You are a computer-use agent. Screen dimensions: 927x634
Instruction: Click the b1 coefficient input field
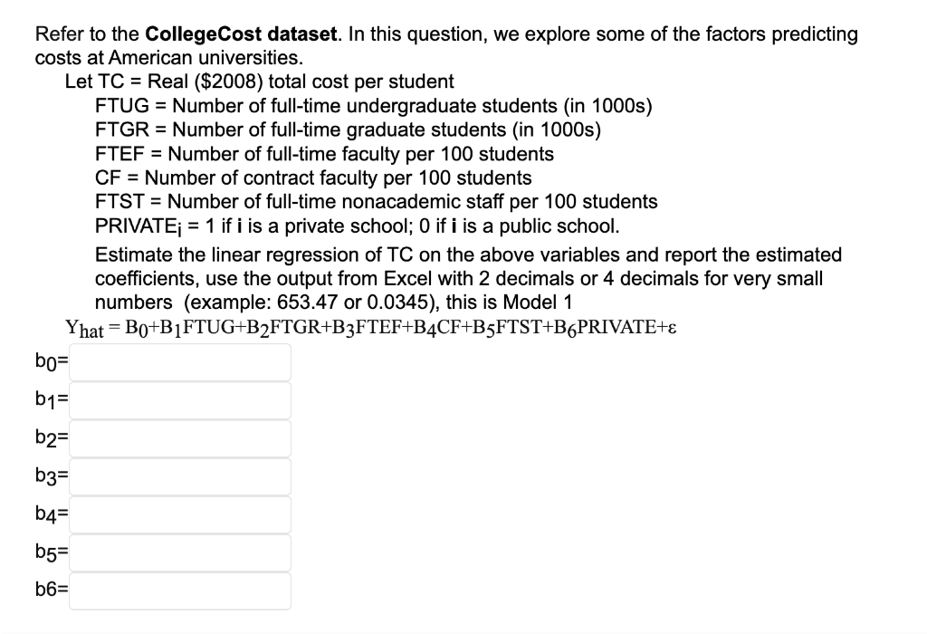(178, 399)
